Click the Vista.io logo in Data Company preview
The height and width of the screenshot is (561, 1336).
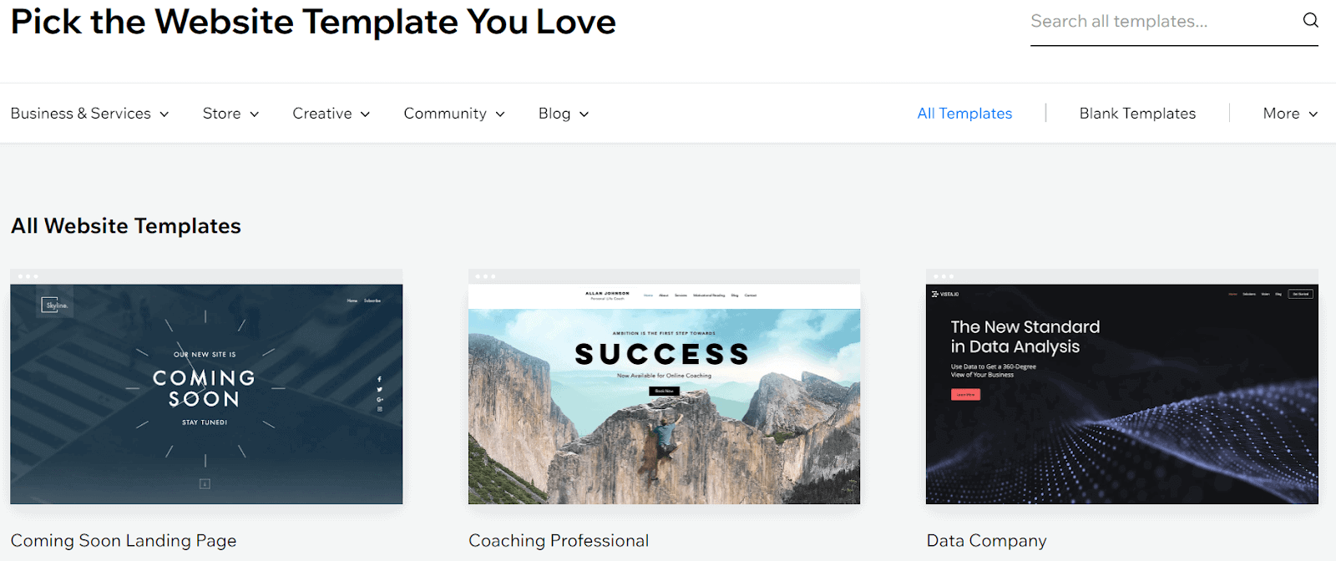click(945, 294)
